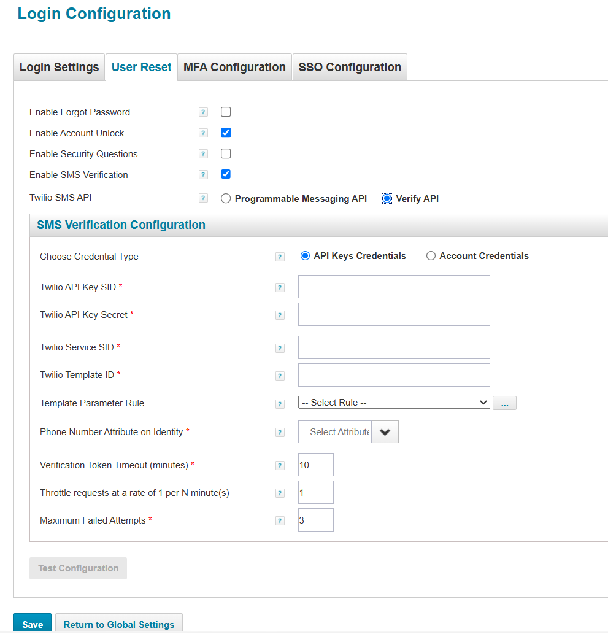Show help for Phone Number Attribute on Identity

[x=280, y=432]
